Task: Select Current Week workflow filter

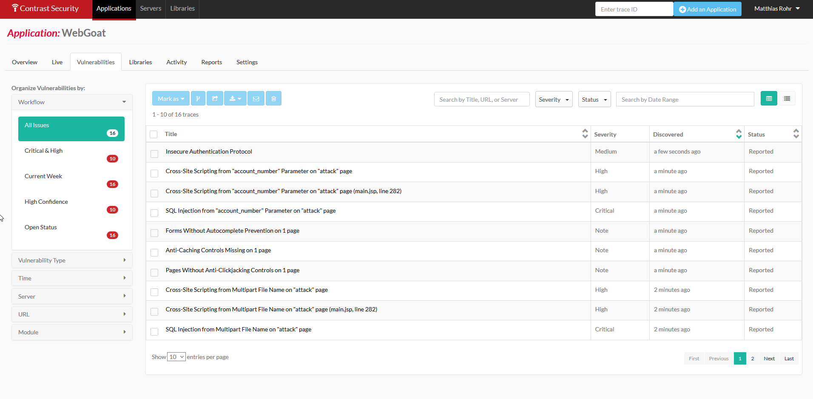Action: point(71,180)
